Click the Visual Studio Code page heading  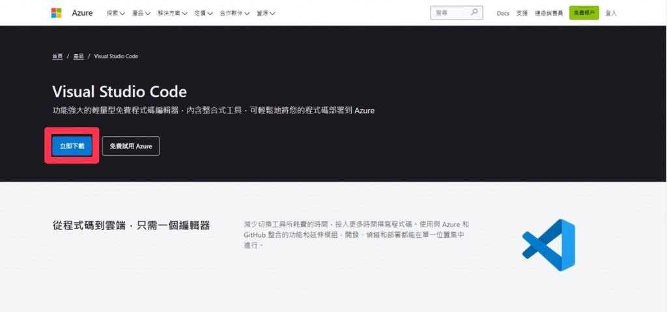120,91
